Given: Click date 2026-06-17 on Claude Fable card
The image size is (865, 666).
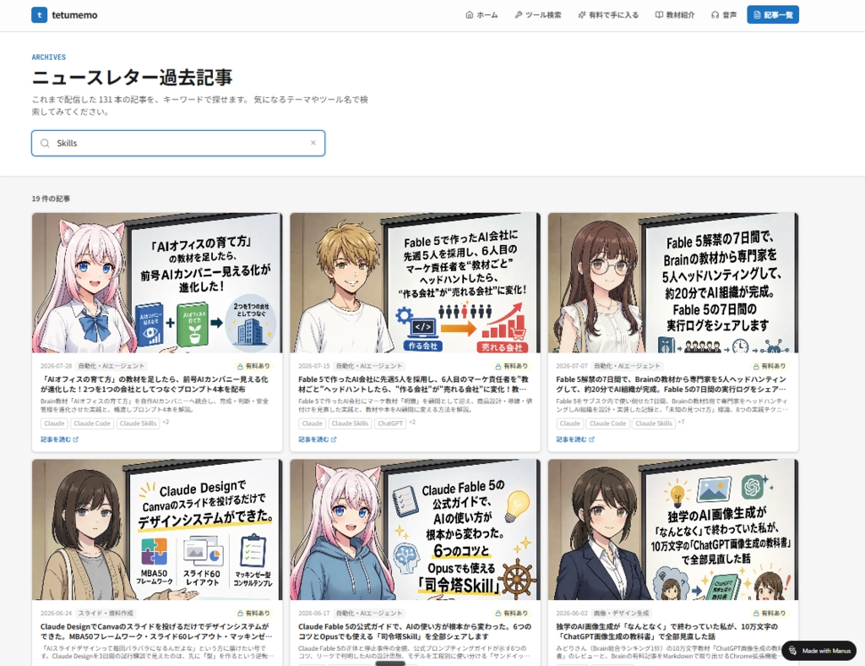Looking at the screenshot, I should click(314, 613).
